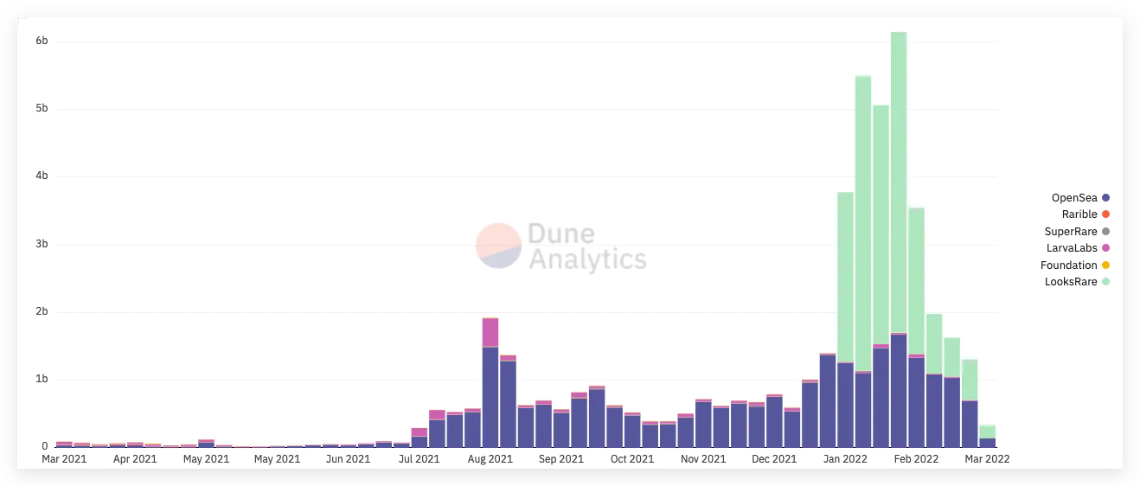Click the last small bar at Mar 2022
Viewport: 1140px width, 486px height.
point(987,436)
